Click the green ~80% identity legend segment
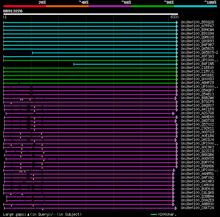The width and height of the screenshot is (220, 217). 153,6
